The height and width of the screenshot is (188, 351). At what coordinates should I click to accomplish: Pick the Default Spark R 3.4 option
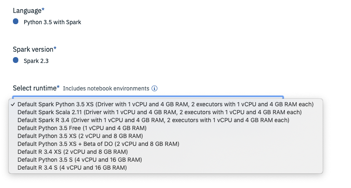pos(166,120)
